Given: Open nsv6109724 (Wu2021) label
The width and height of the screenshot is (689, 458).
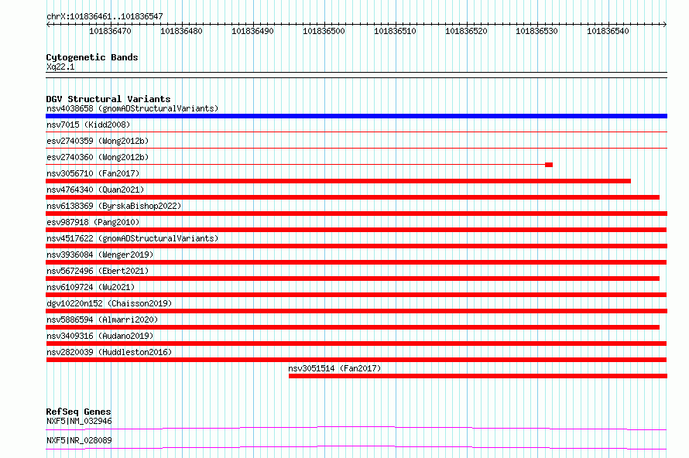Looking at the screenshot, I should click(x=91, y=287).
